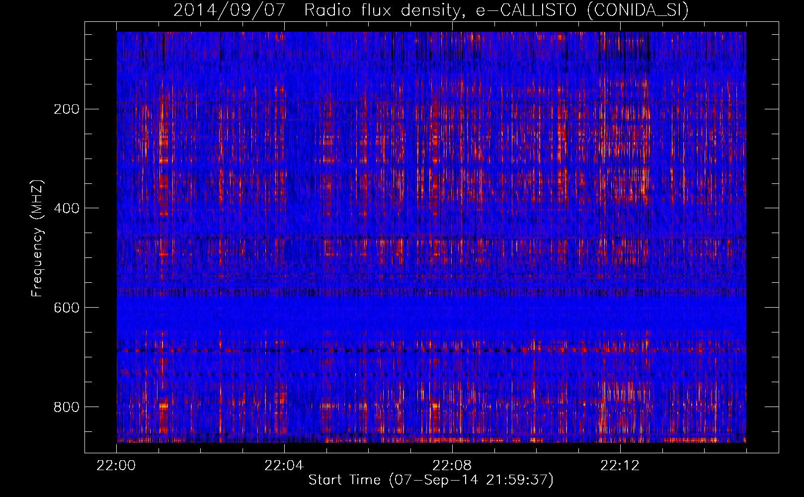Click the "Start Time (07-Sep-14 21:59:37)" label
Viewport: 804px width, 497px height.
coord(431,480)
